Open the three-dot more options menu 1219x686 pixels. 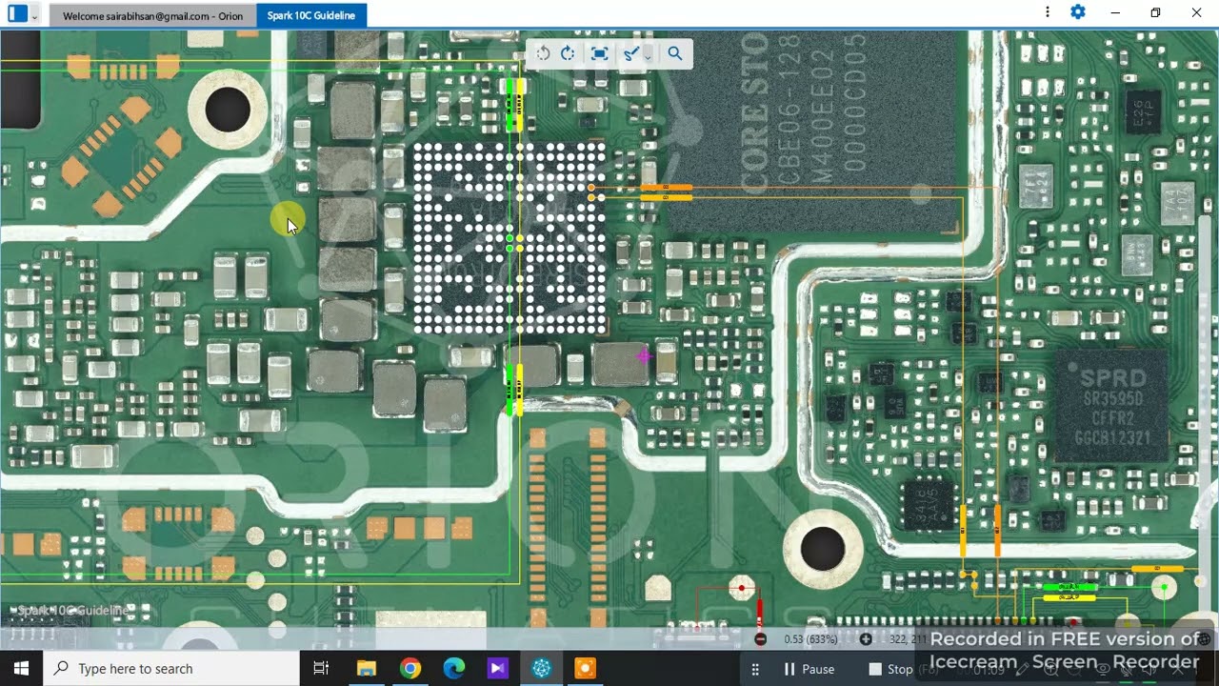pos(1048,12)
